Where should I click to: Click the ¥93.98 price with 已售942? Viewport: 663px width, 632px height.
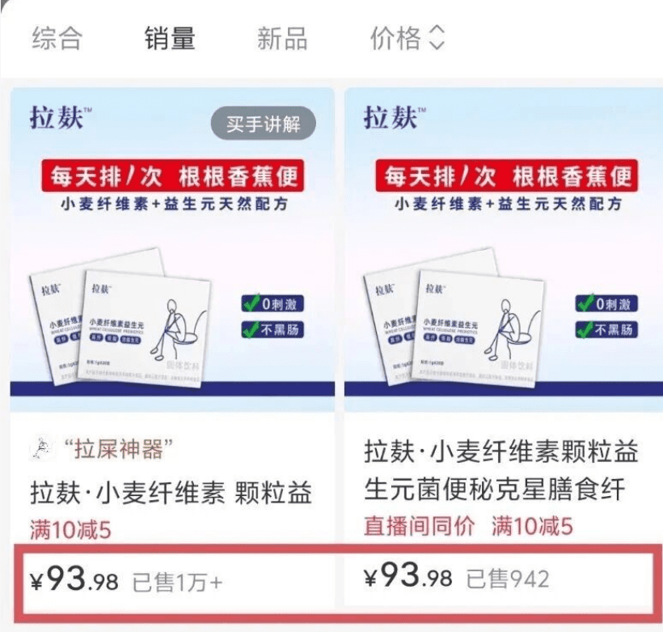408,576
